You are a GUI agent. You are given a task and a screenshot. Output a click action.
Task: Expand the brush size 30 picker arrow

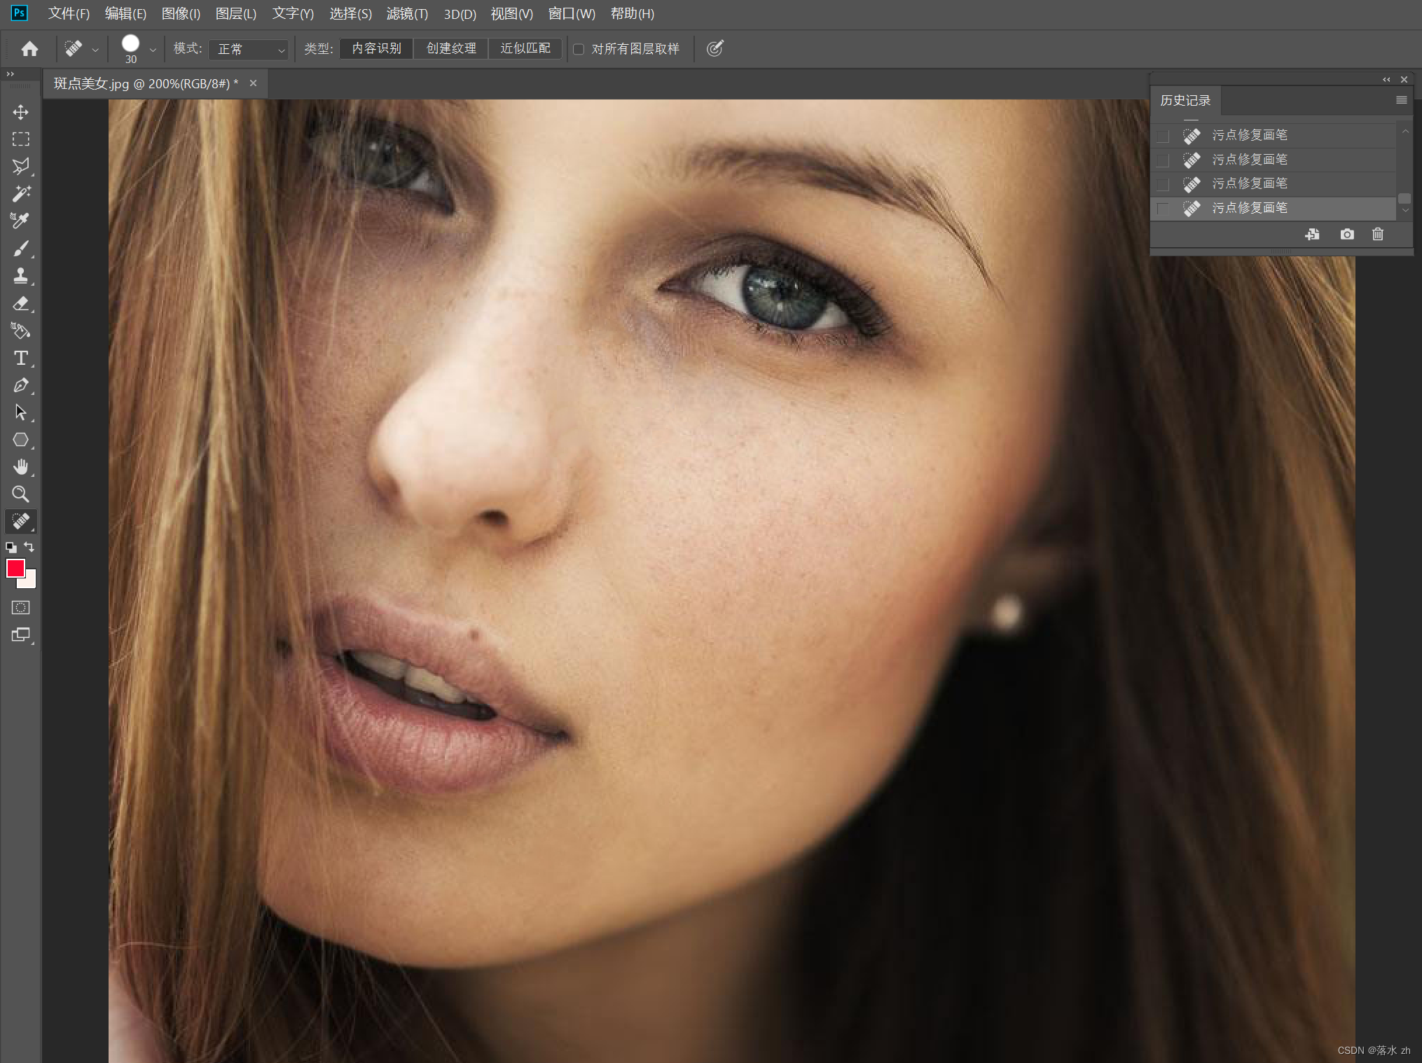point(153,50)
